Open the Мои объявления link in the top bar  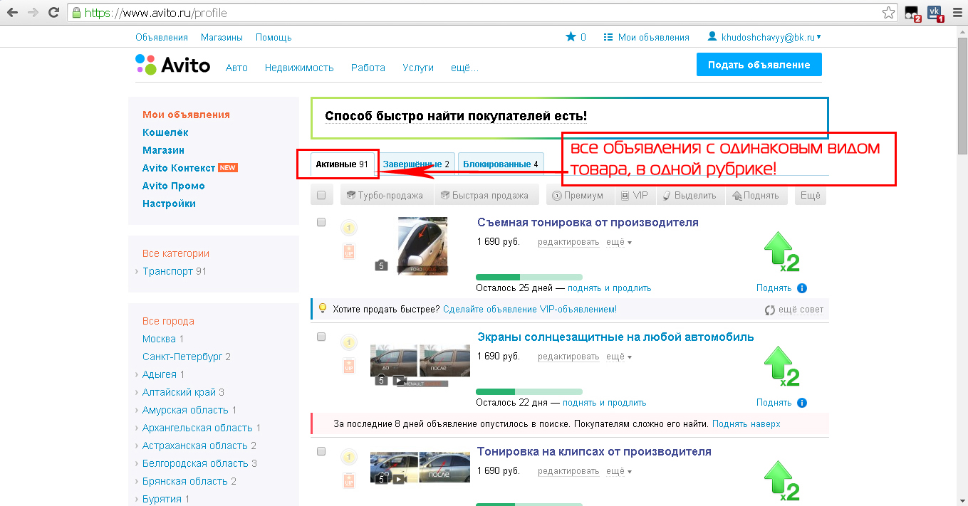tap(646, 37)
